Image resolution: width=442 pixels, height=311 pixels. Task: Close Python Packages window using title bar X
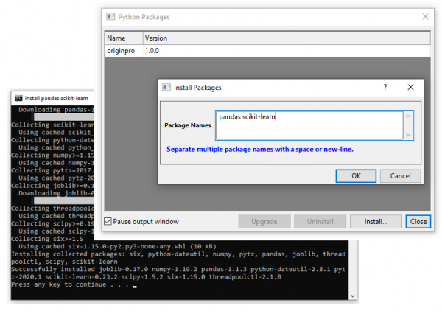(x=424, y=16)
